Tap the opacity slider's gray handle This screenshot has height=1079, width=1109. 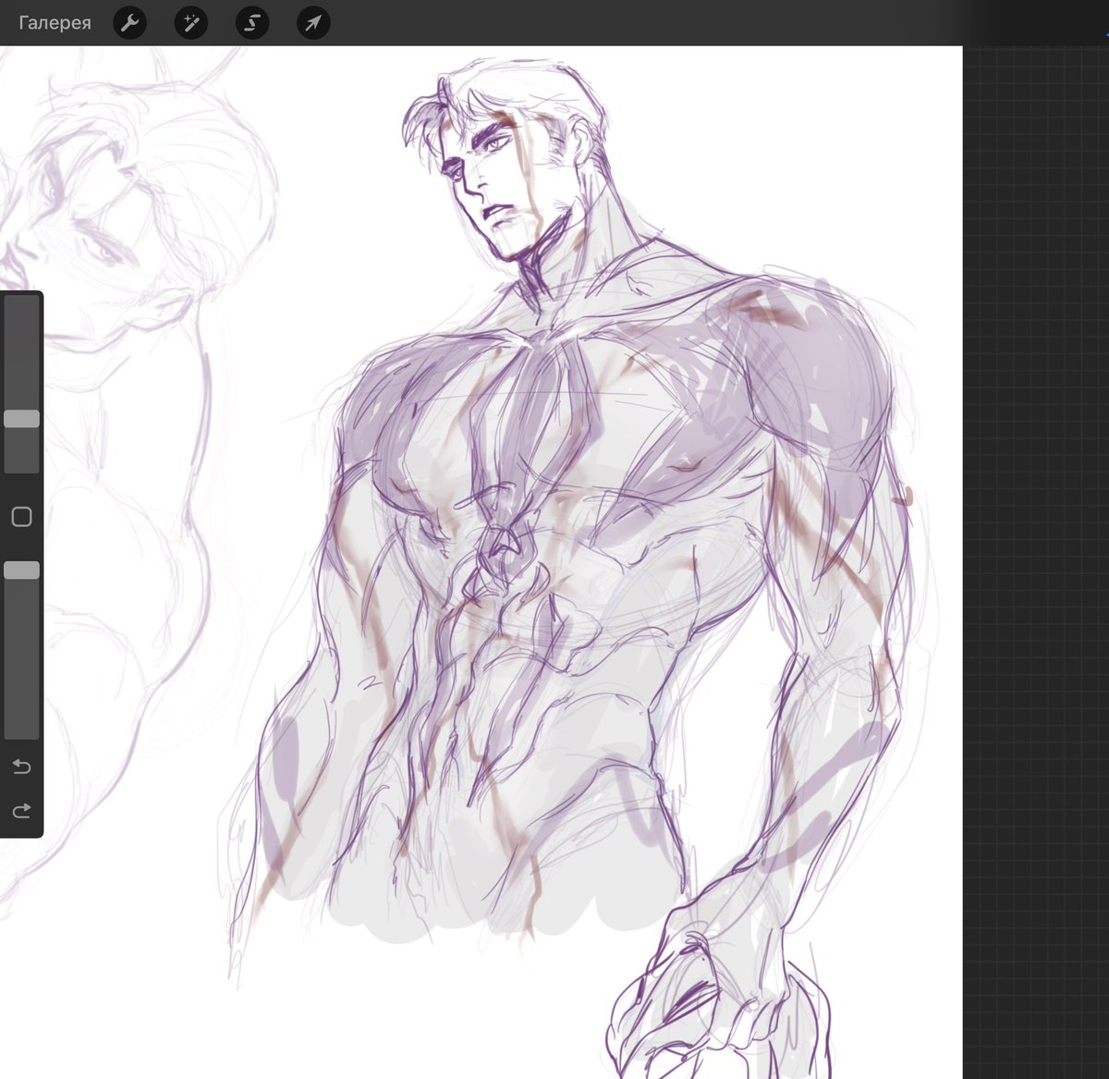[x=21, y=570]
